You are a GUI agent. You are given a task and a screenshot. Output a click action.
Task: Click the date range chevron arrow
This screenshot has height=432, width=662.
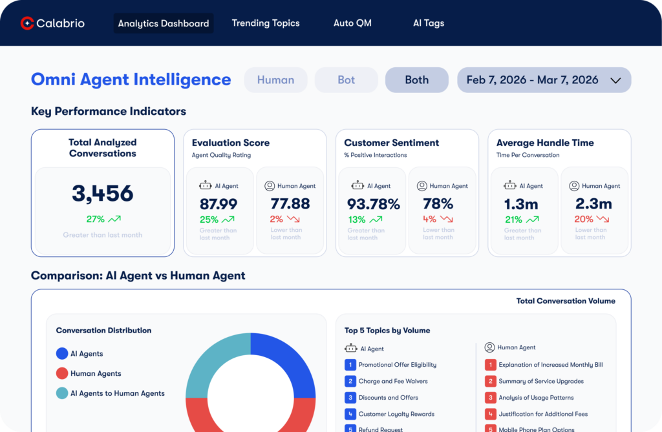click(x=615, y=80)
